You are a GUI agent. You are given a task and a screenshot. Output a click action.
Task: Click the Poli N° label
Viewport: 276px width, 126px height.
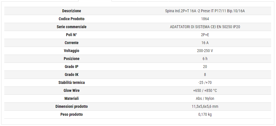coord(71,35)
